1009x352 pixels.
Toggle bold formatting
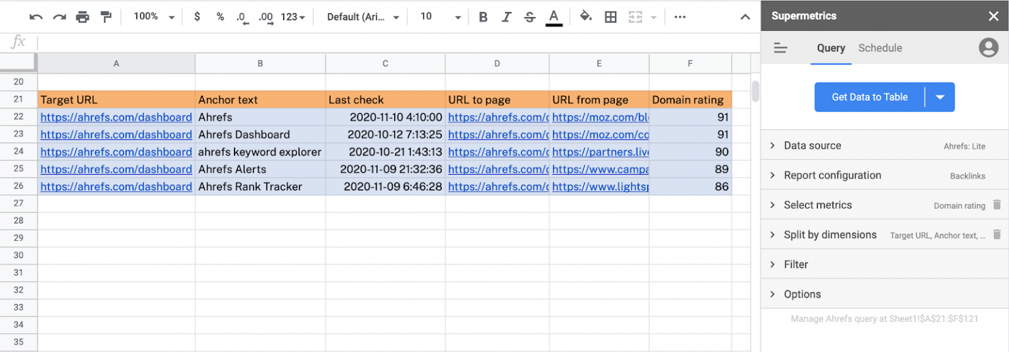pos(483,17)
